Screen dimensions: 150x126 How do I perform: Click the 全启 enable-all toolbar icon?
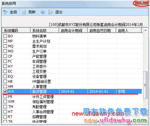pyautogui.click(x=5, y=12)
